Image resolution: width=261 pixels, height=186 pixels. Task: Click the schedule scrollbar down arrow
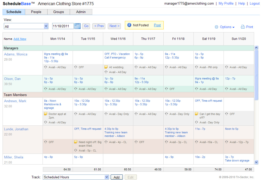pyautogui.click(x=256, y=162)
